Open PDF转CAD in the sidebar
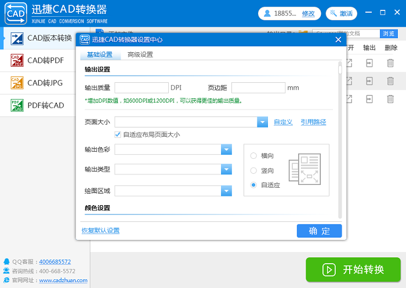This screenshot has width=406, height=288. click(x=38, y=105)
